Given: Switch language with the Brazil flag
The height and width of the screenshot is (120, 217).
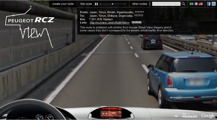Looking at the screenshot, I should pyautogui.click(x=192, y=4).
